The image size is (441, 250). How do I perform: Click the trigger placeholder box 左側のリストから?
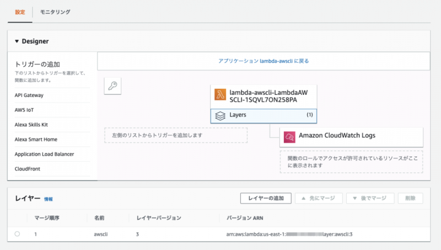pos(176,135)
